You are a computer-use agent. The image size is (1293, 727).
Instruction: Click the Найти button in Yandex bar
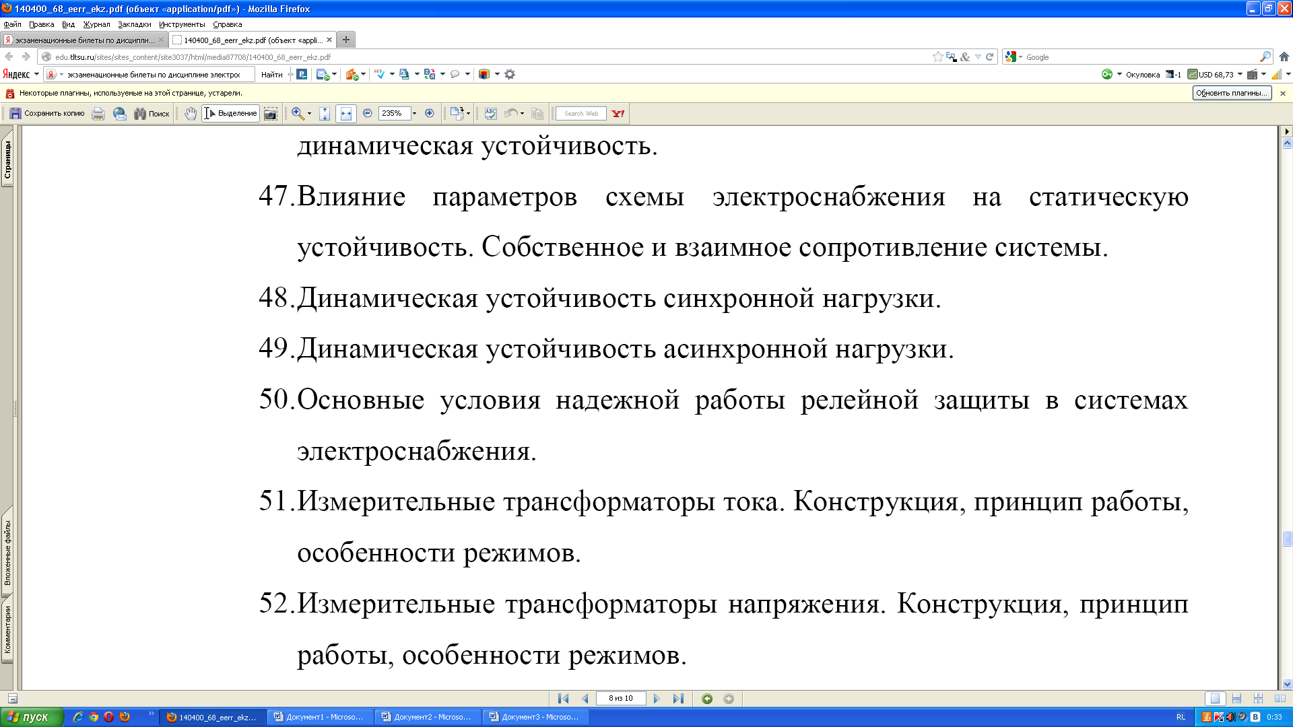tap(271, 75)
